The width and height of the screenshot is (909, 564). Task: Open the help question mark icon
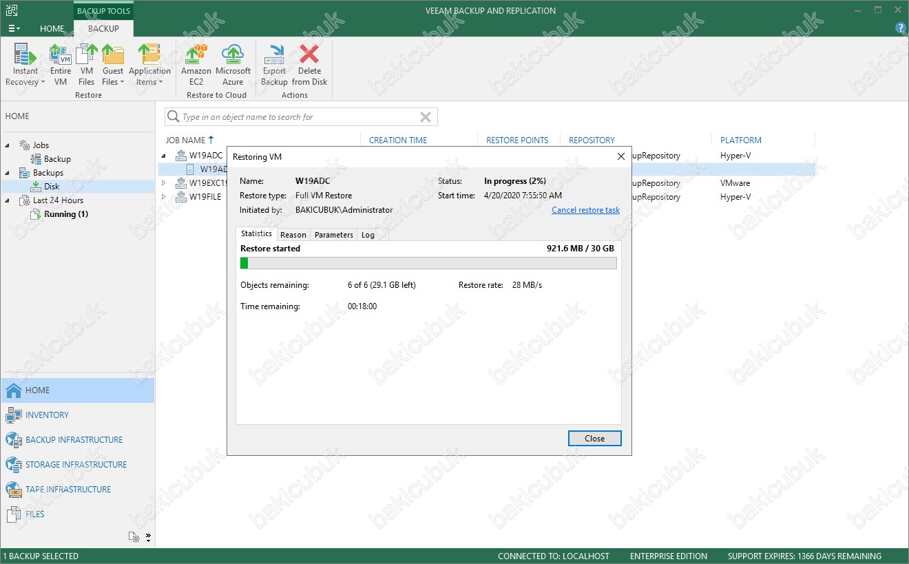tap(900, 28)
